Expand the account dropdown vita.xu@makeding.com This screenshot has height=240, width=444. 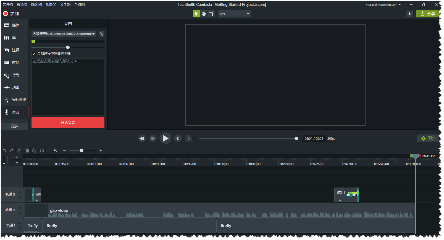click(383, 5)
